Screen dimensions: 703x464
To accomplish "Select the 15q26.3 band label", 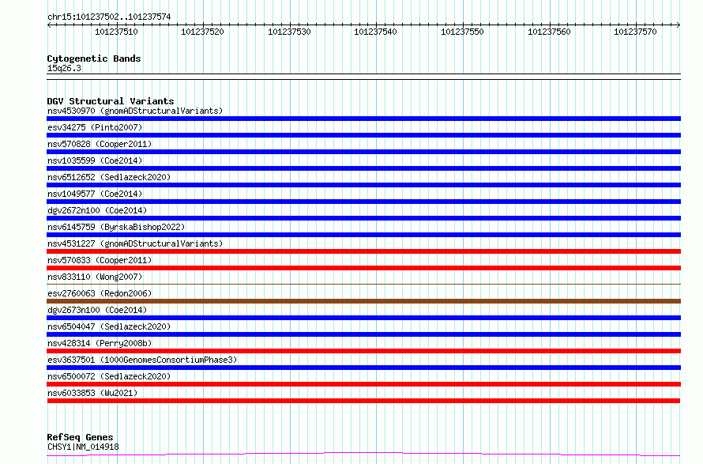I will (x=64, y=68).
